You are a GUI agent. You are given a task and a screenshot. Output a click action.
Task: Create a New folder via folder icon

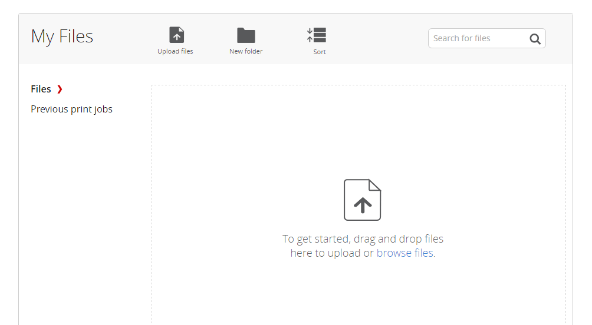tap(246, 35)
